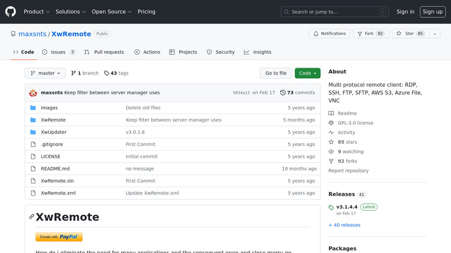This screenshot has height=253, width=451.
Task: Expand the master branch dropdown
Action: (x=45, y=73)
